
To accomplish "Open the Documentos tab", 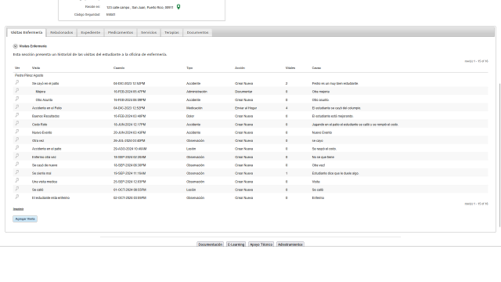I will (197, 33).
